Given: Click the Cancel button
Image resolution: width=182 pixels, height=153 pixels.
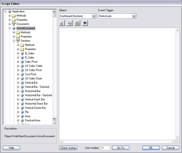Looking at the screenshot, I should (170, 148).
